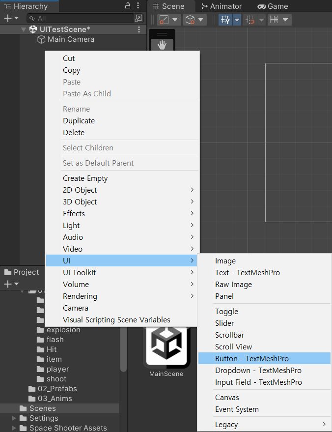Image resolution: width=332 pixels, height=432 pixels.
Task: Toggle grid visibility icon in Scene toolbar
Action: click(x=225, y=20)
